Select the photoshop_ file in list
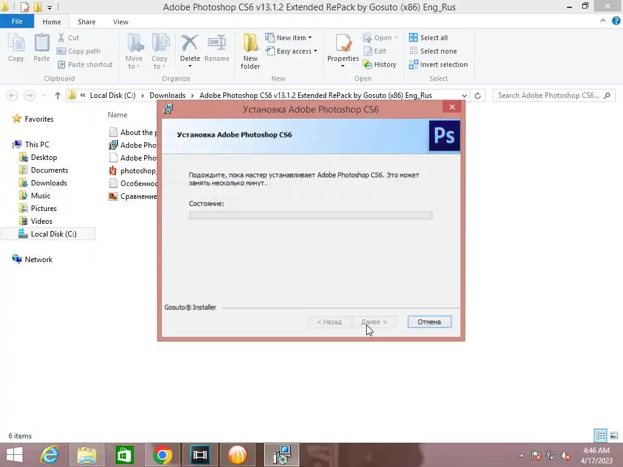This screenshot has width=623, height=467. tap(133, 171)
